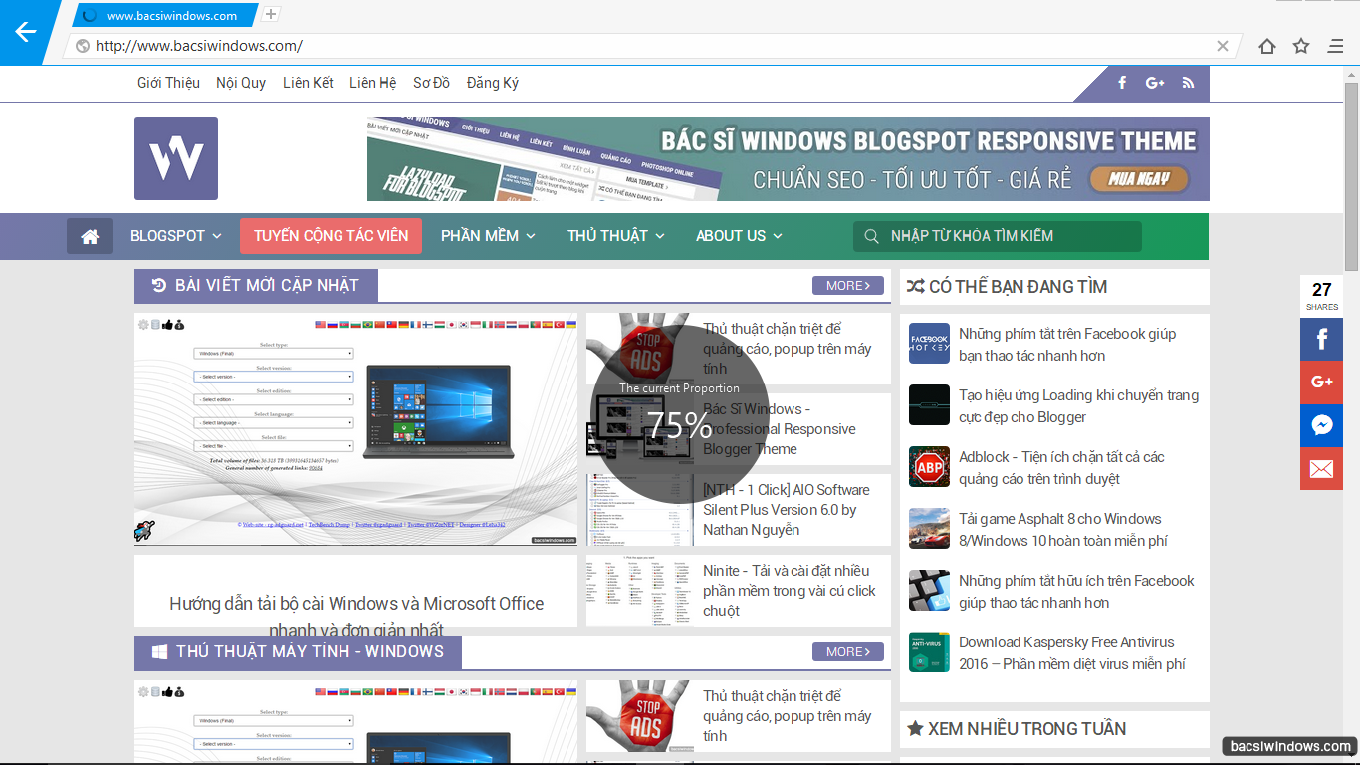Open the large Windows download featured image
Screen dimensions: 1360x765
355,429
